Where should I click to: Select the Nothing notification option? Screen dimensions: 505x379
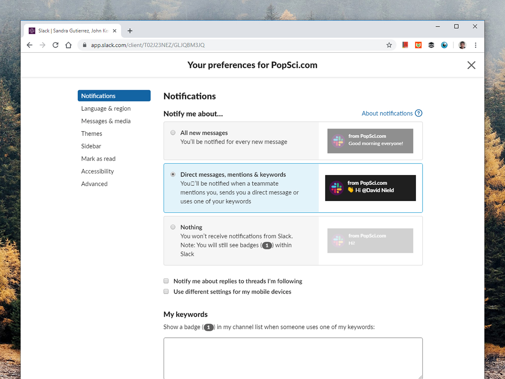coord(173,227)
